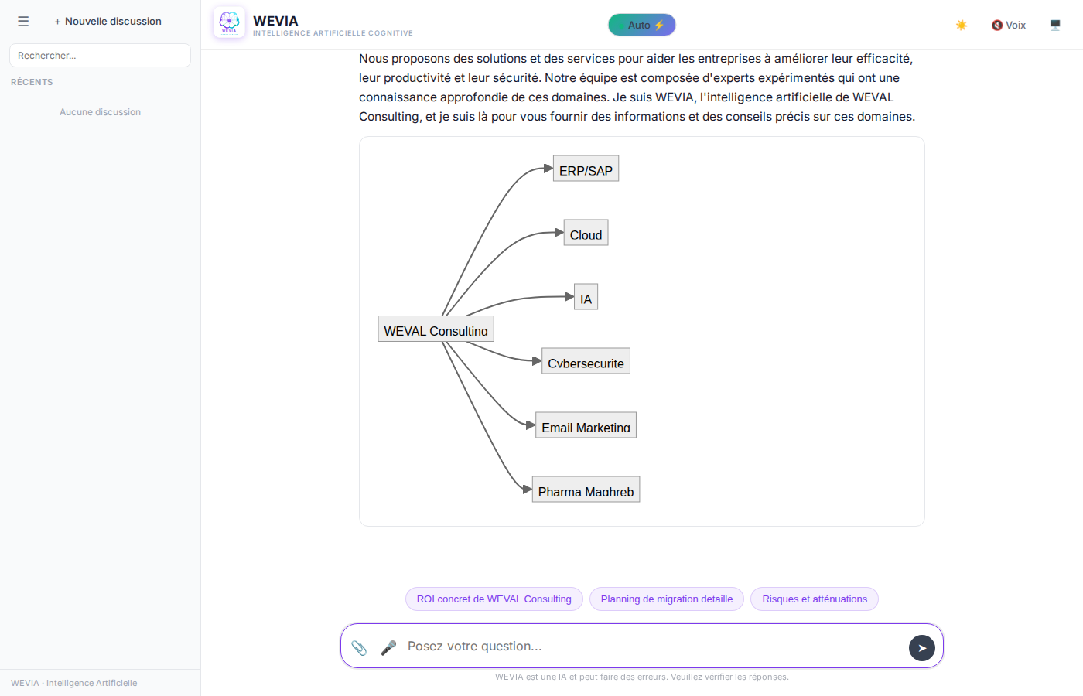
Task: Select suggestion ROI concret de WEVAL Consulting
Action: 494,599
